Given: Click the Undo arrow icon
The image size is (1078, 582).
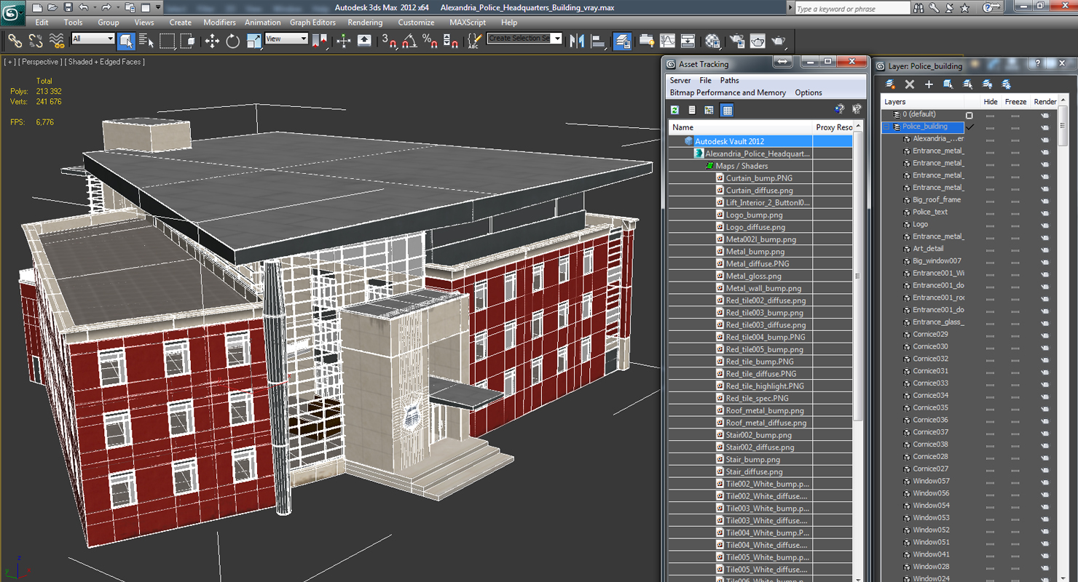Looking at the screenshot, I should [84, 8].
